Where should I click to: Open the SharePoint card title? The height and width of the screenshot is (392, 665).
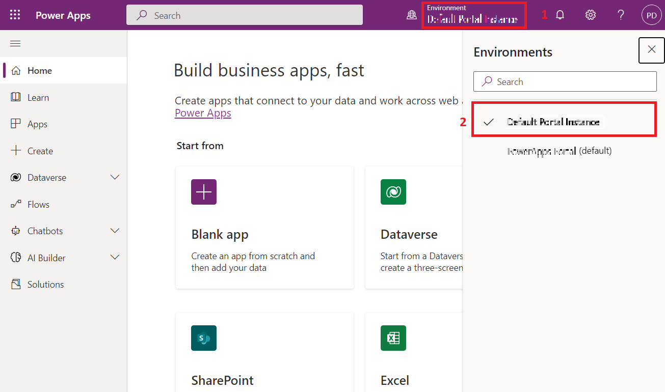(x=222, y=380)
